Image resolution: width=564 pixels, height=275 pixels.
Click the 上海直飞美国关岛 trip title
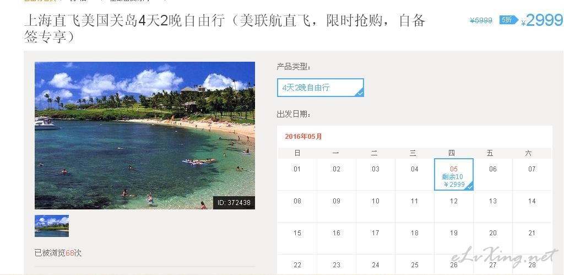225,29
